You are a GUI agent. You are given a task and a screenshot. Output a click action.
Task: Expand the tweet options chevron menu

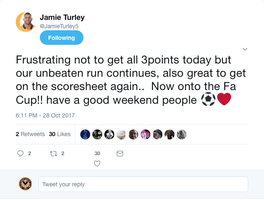click(244, 49)
